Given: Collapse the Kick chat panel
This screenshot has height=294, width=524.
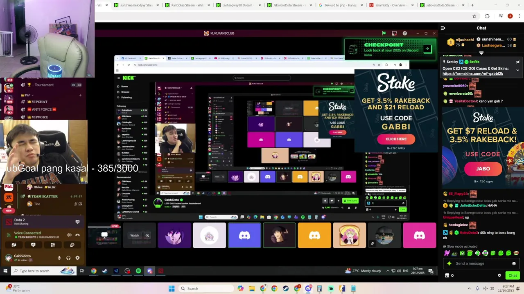Looking at the screenshot, I should pyautogui.click(x=443, y=28).
